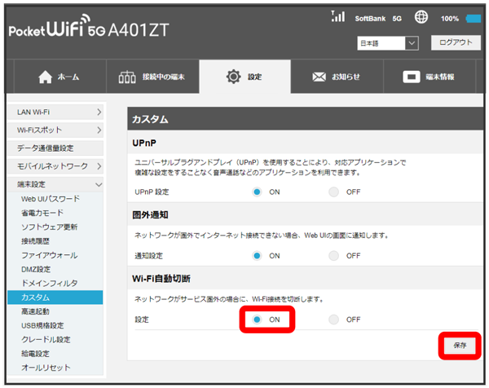The width and height of the screenshot is (489, 388).
Task: Click the 保存 save button
Action: tap(460, 346)
